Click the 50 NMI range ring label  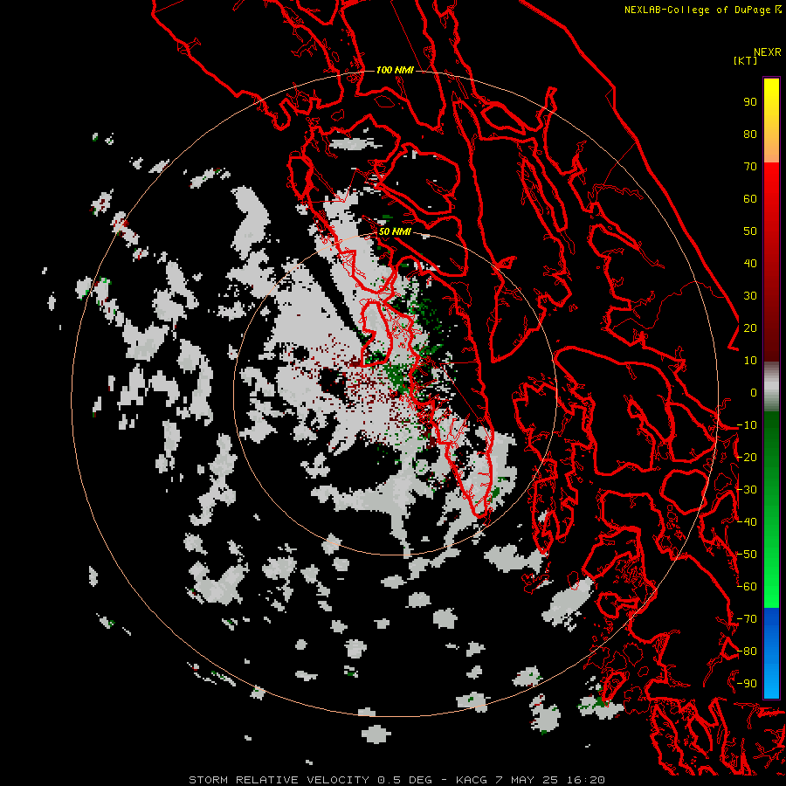pyautogui.click(x=395, y=231)
